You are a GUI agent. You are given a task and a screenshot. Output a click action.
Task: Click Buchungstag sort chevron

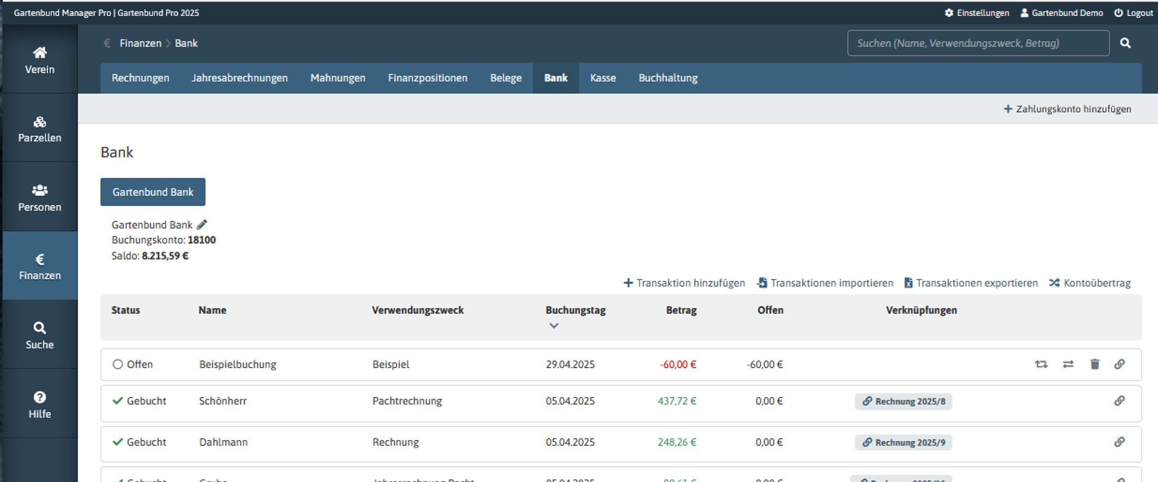554,326
